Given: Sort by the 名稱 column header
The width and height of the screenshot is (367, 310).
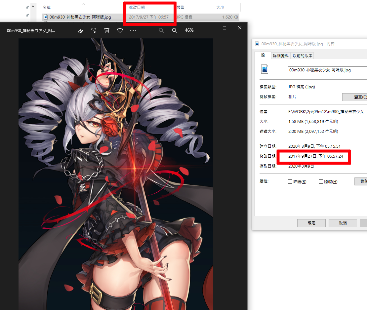Looking at the screenshot, I should point(47,8).
